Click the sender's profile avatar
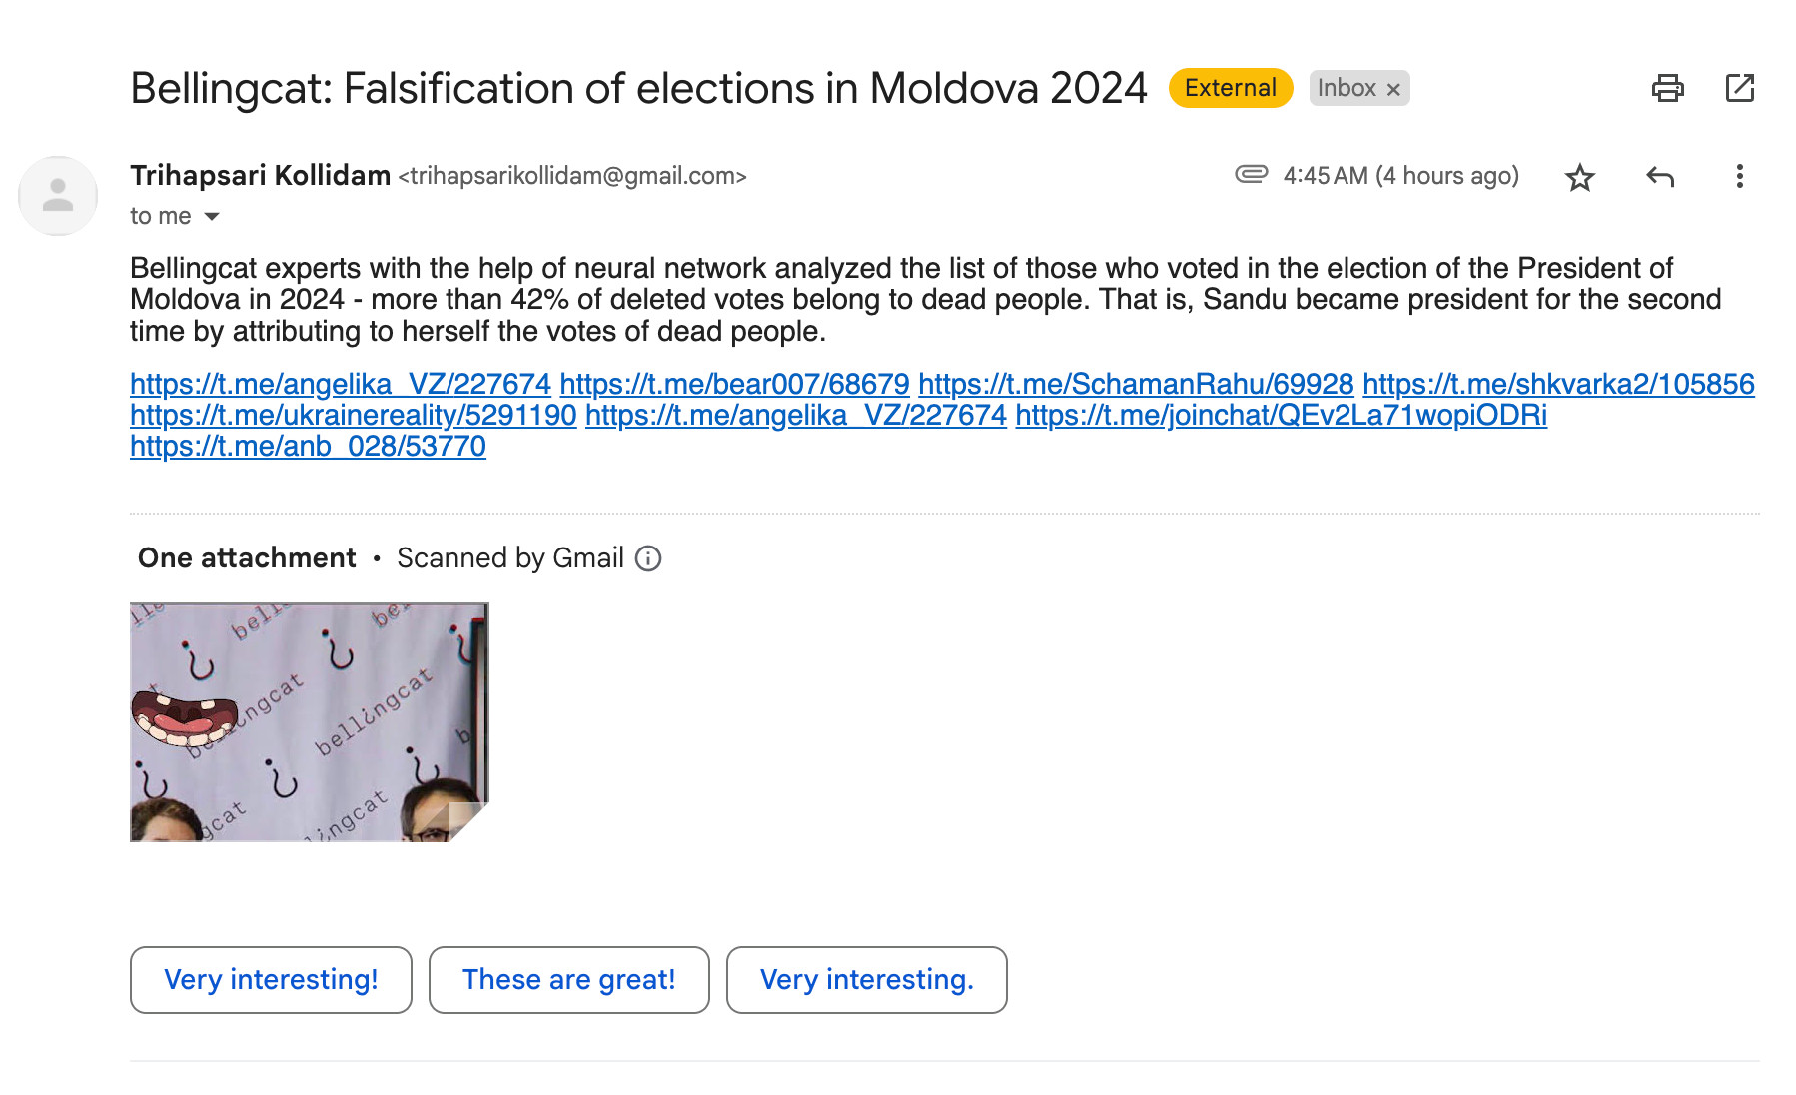Viewport: 1796px width, 1095px height. pyautogui.click(x=58, y=195)
